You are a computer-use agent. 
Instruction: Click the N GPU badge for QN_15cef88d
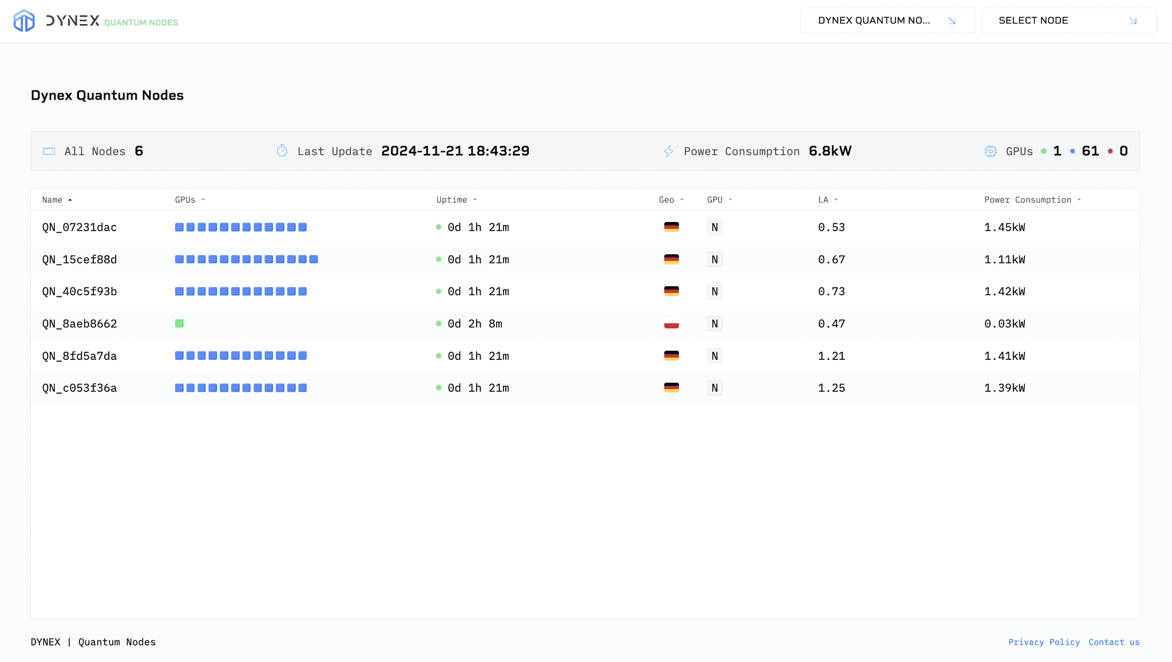click(x=714, y=260)
